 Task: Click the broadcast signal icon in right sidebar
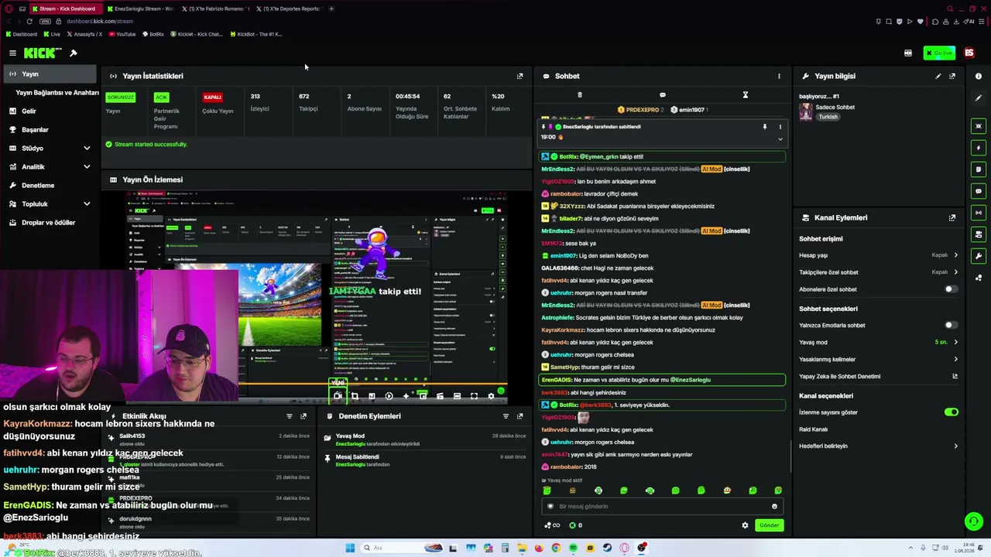coord(979,213)
